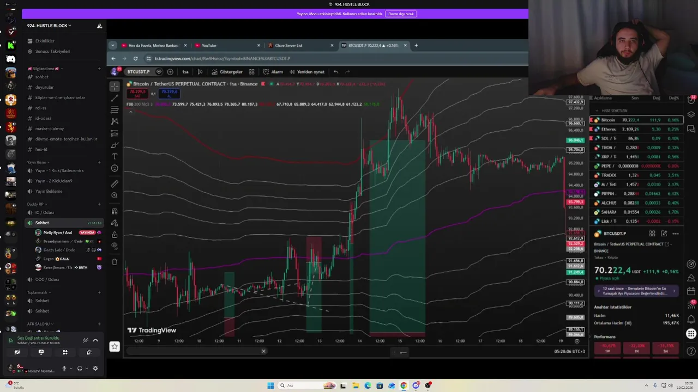Go back in browser history
Screen dimensions: 698x392
113,58
